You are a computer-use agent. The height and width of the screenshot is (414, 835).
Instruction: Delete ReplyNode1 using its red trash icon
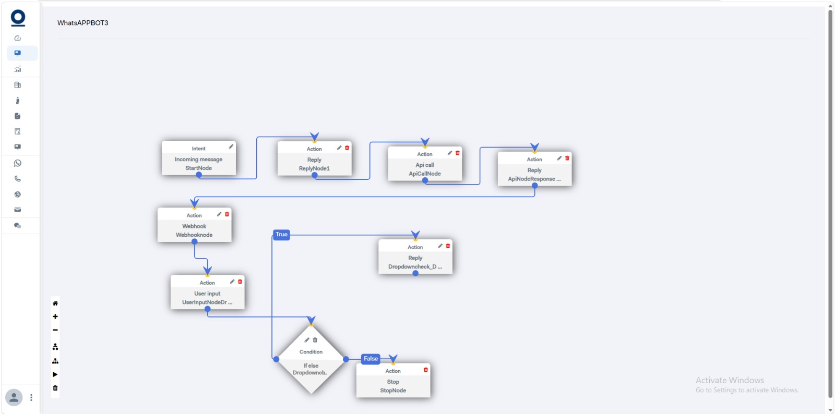[x=347, y=148]
